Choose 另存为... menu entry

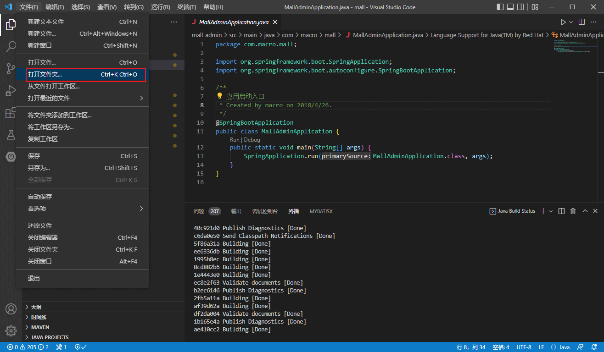point(83,168)
